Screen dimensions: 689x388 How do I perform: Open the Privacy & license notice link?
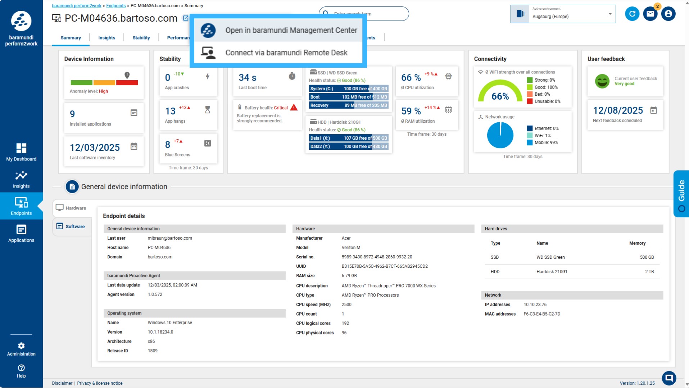pos(100,383)
